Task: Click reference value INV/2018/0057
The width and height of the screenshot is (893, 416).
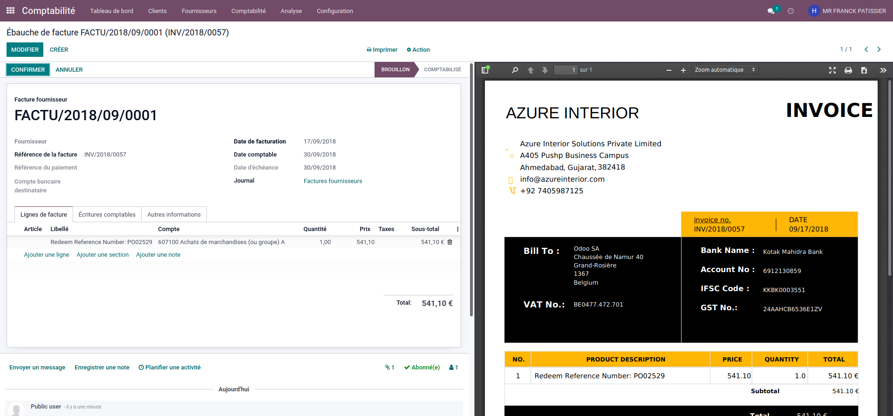Action: [105, 155]
